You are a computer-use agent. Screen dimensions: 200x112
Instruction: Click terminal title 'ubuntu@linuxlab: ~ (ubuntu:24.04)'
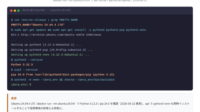(46, 10)
